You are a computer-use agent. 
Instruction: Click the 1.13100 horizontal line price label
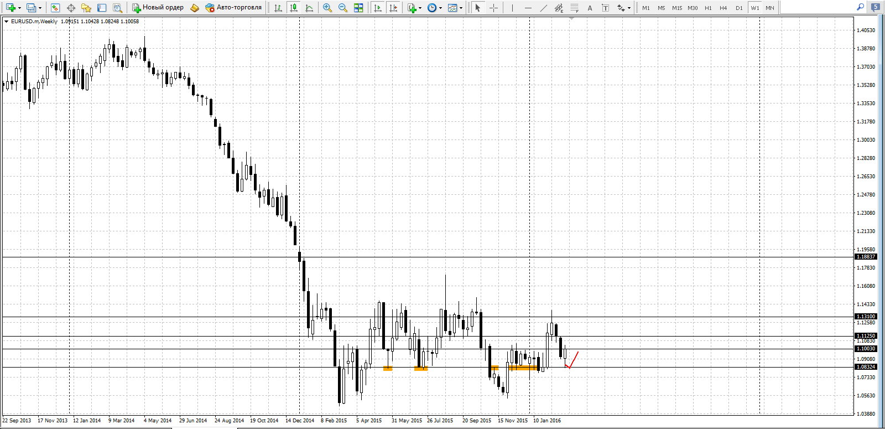866,317
